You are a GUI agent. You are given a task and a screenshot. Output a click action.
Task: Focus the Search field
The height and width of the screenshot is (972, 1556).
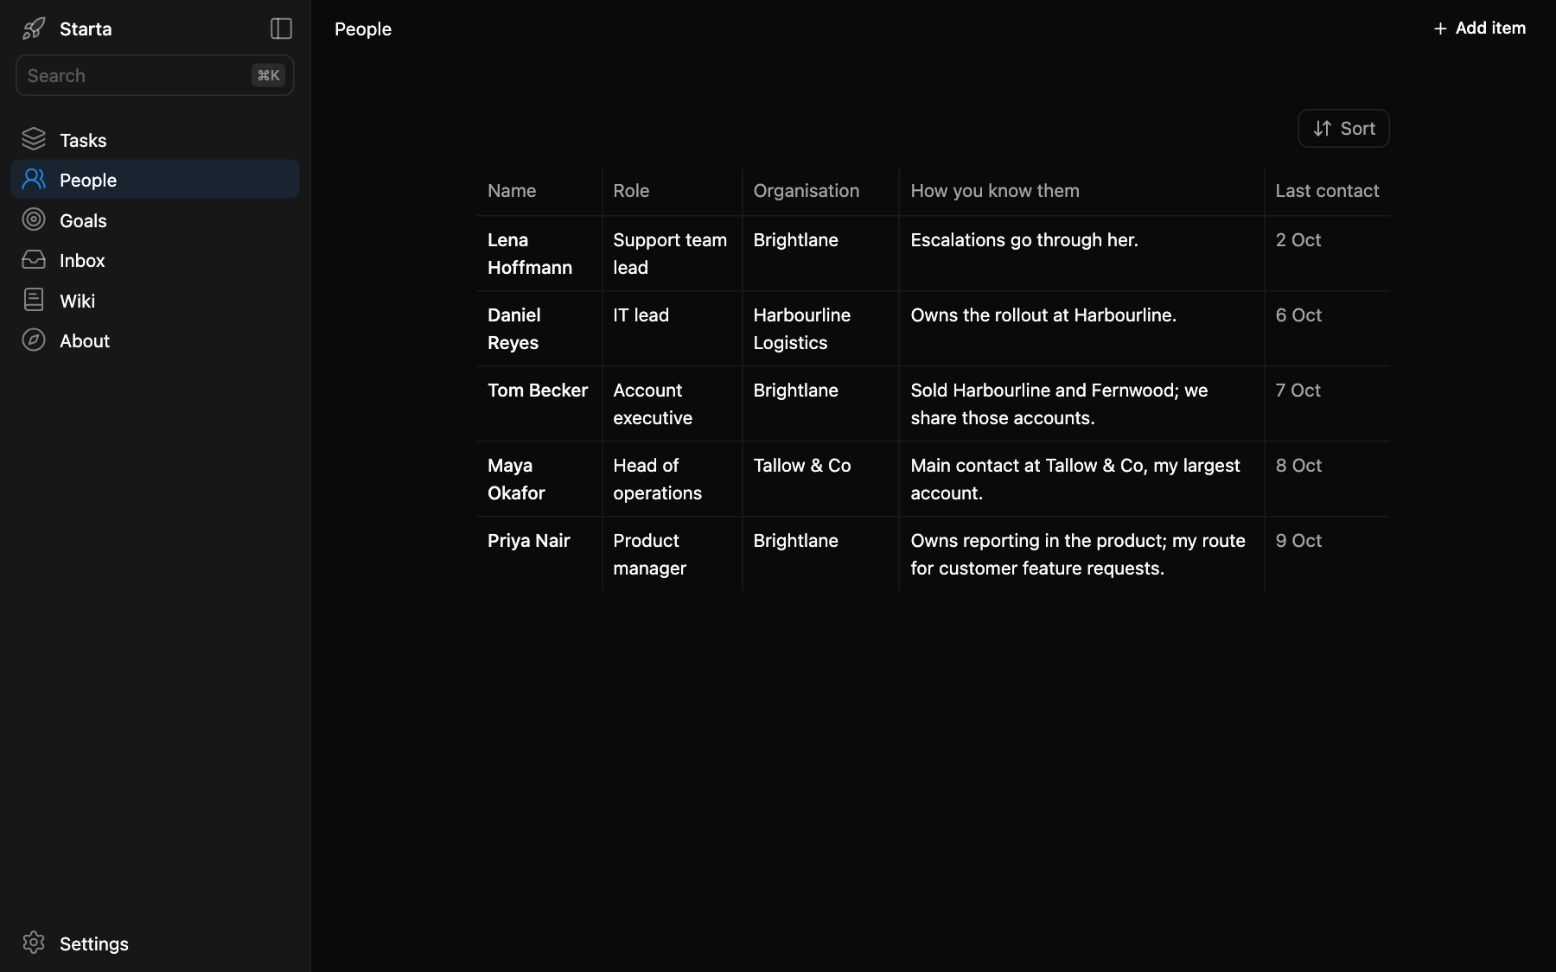pyautogui.click(x=155, y=75)
